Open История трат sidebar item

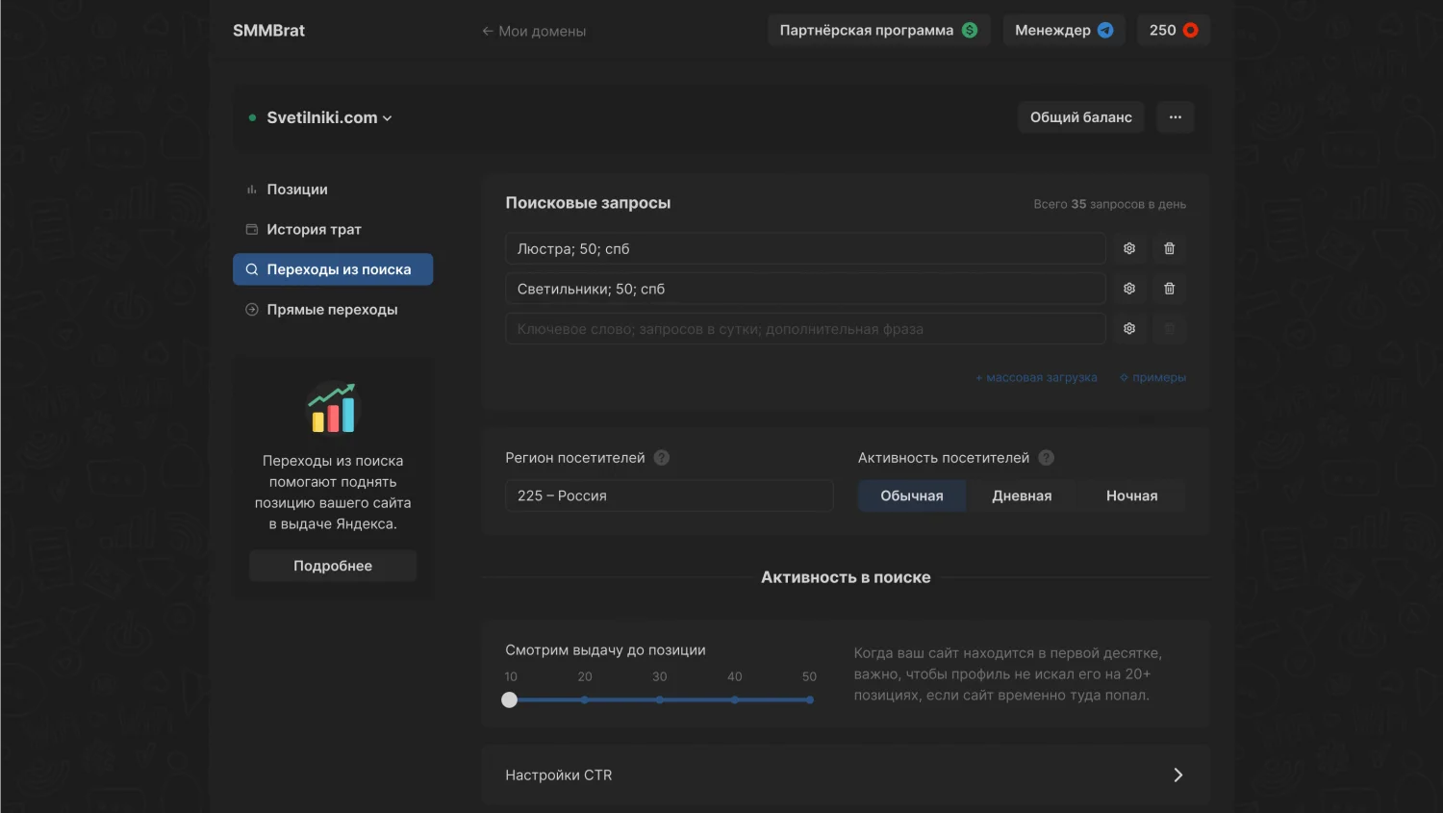(314, 230)
